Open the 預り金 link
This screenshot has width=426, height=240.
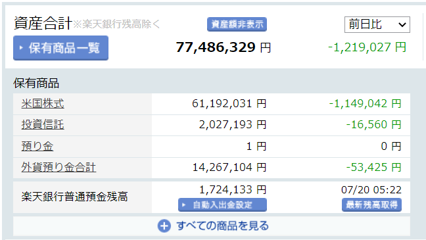(x=37, y=146)
